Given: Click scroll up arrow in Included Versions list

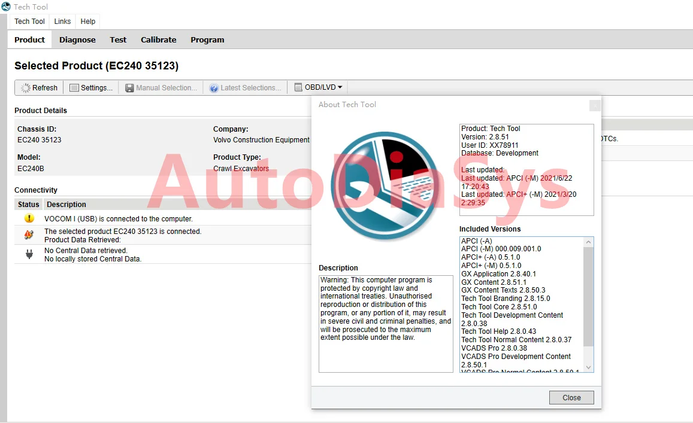Looking at the screenshot, I should point(588,242).
